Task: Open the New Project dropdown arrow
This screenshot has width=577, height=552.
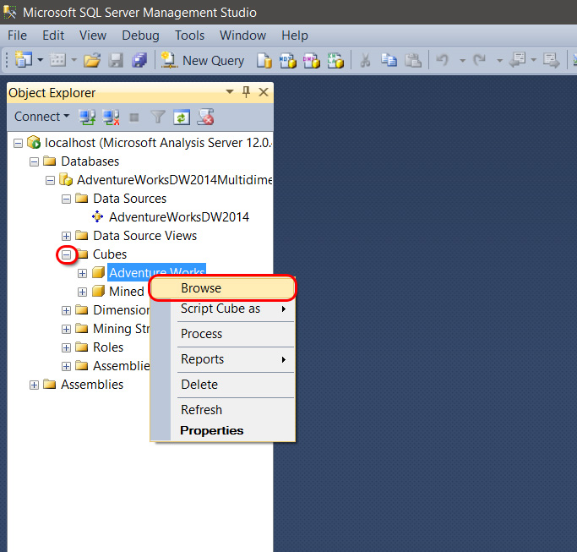Action: [x=40, y=60]
